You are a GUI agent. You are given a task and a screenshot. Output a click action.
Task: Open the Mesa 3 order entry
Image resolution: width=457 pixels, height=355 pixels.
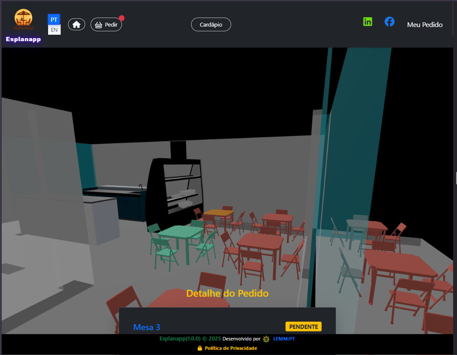(146, 327)
